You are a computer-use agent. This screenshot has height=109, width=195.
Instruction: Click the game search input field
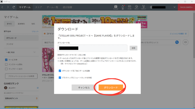click(x=157, y=42)
